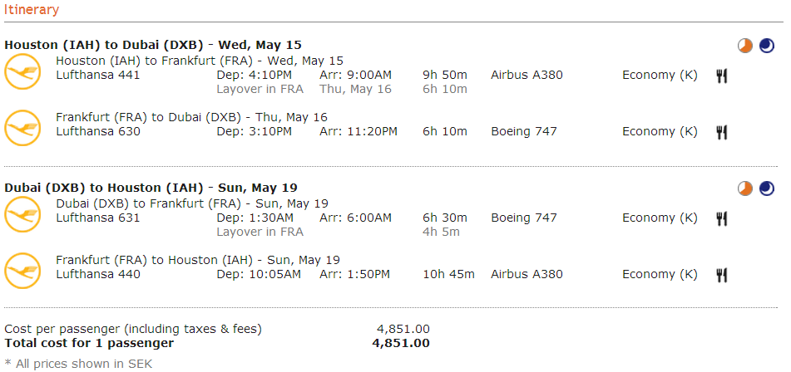Click the Lufthansa 441 flight number
Image resolution: width=791 pixels, height=372 pixels.
point(98,76)
